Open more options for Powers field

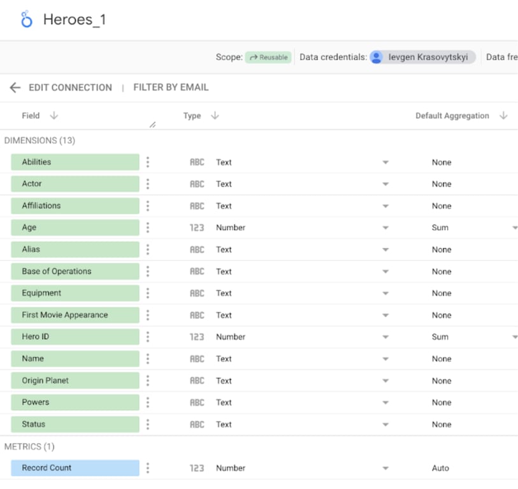coord(148,402)
